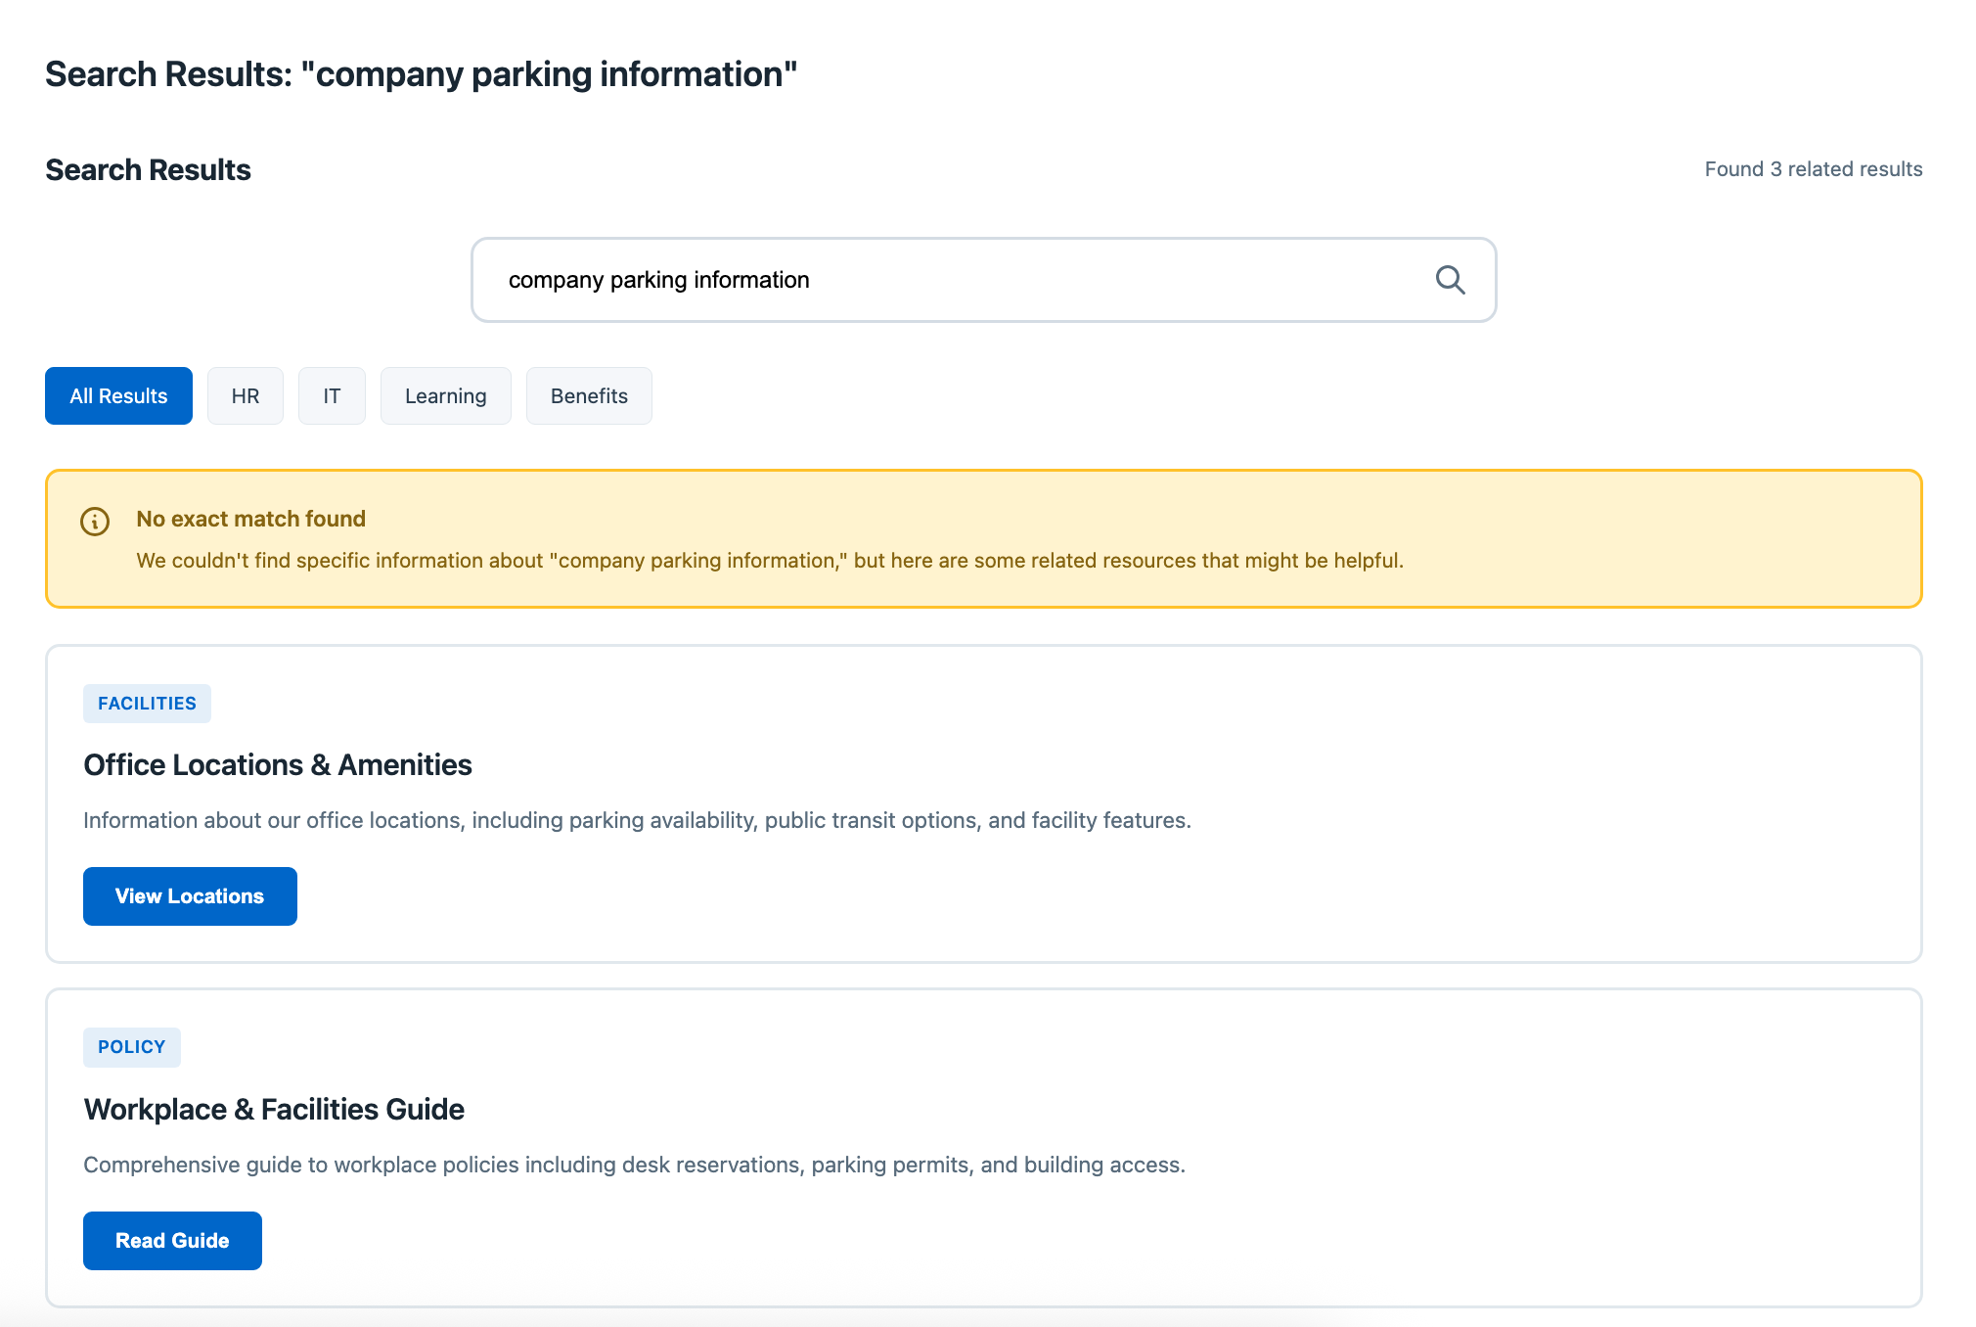1976x1327 pixels.
Task: Click the No exact match found heading
Action: click(251, 519)
